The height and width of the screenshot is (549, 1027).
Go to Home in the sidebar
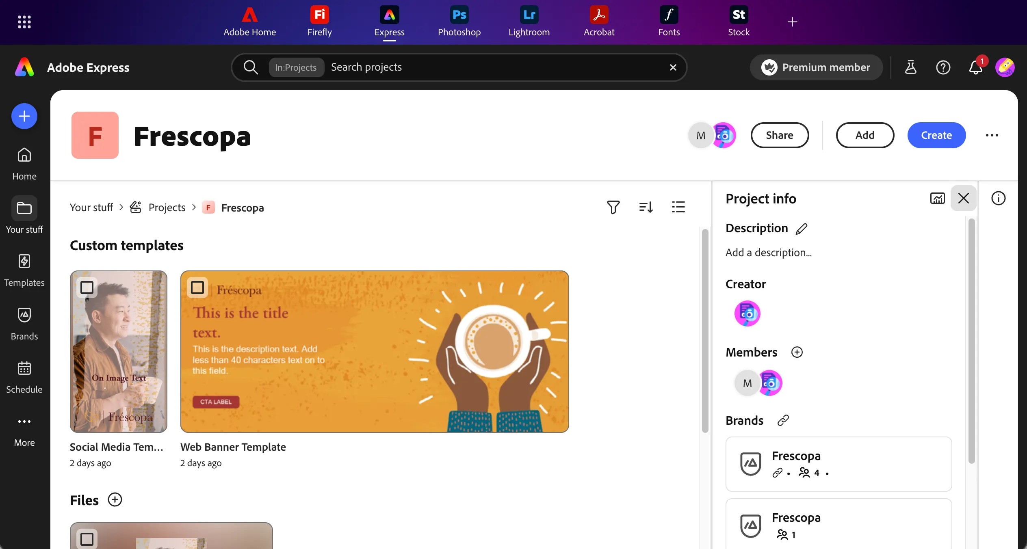(24, 164)
